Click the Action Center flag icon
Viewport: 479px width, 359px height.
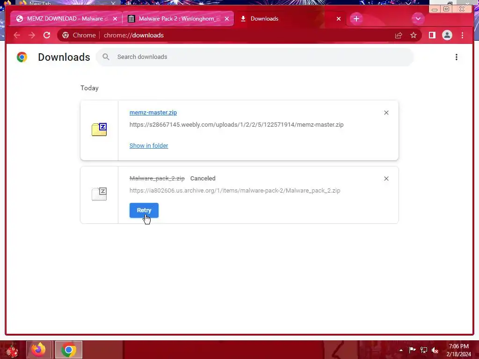coord(413,350)
